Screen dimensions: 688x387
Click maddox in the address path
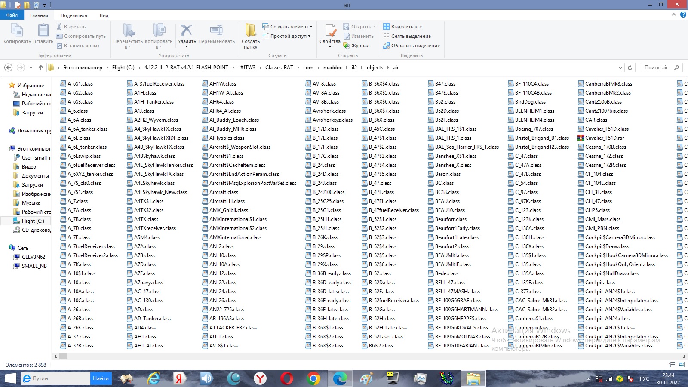coord(332,68)
